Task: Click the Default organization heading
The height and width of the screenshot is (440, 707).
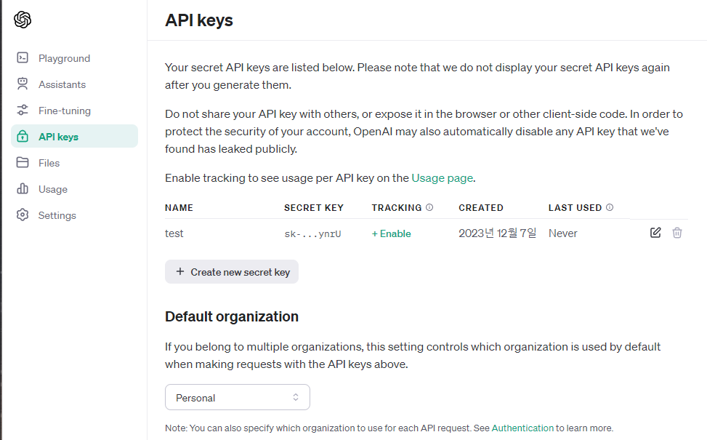Action: coord(232,316)
